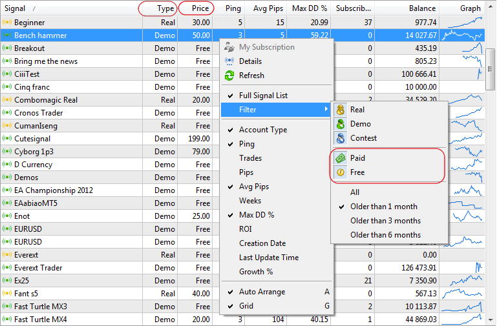The height and width of the screenshot is (326, 497).
Task: Enable the ROI column from menu
Action: point(277,229)
